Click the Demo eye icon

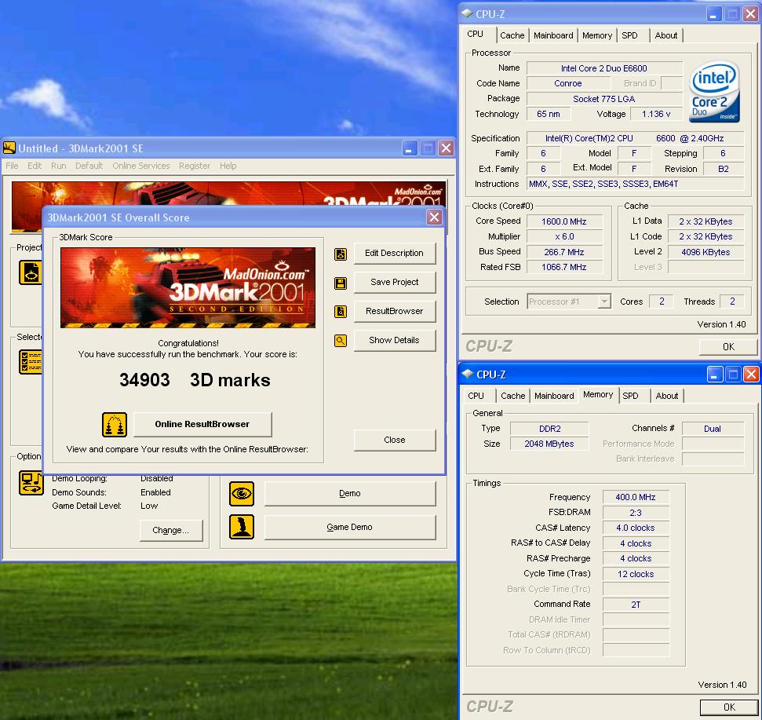click(x=242, y=493)
